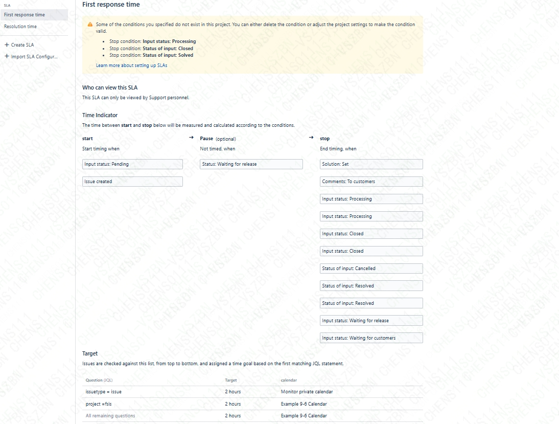Click 2 hours in issuetype = issue row
Viewport: 559px width, 424px height.
(x=233, y=392)
